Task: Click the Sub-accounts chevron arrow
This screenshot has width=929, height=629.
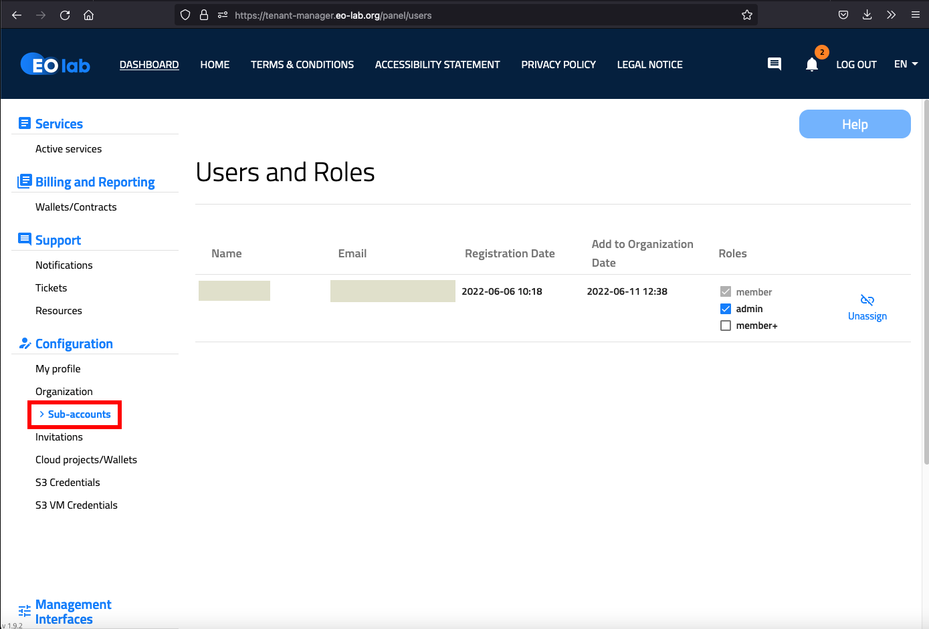Action: [41, 414]
